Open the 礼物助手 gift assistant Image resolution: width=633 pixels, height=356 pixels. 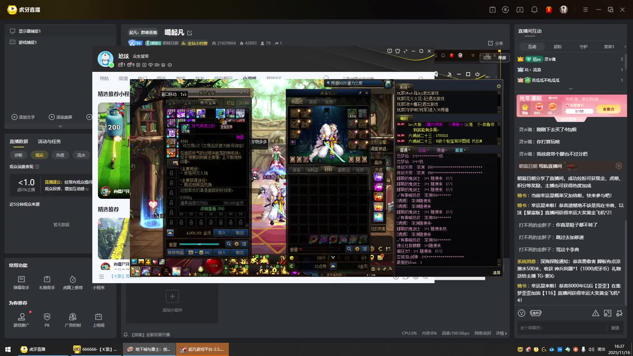47,280
